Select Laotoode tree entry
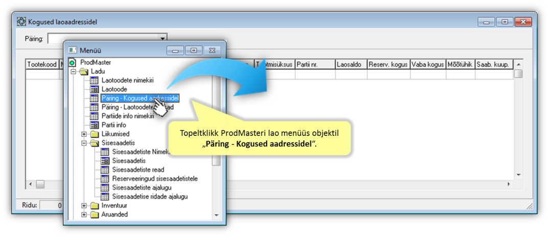 coord(114,89)
